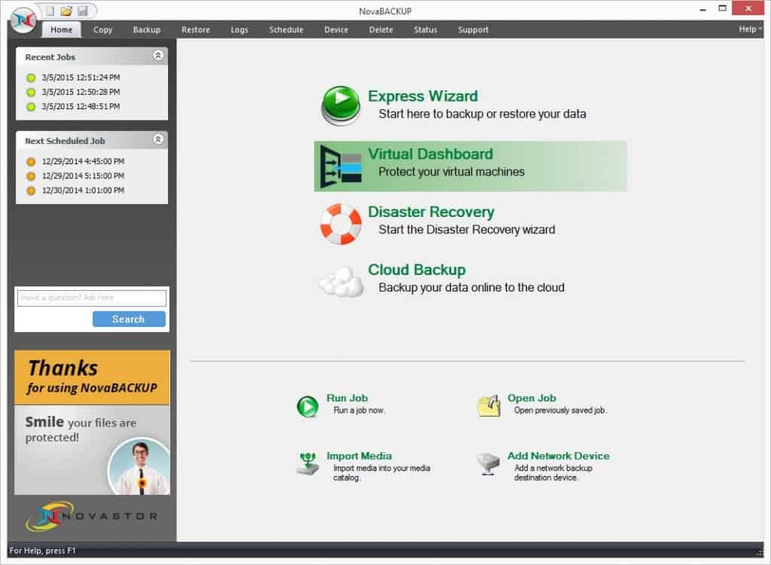Switch to the Device tab
The image size is (771, 565).
pos(337,29)
